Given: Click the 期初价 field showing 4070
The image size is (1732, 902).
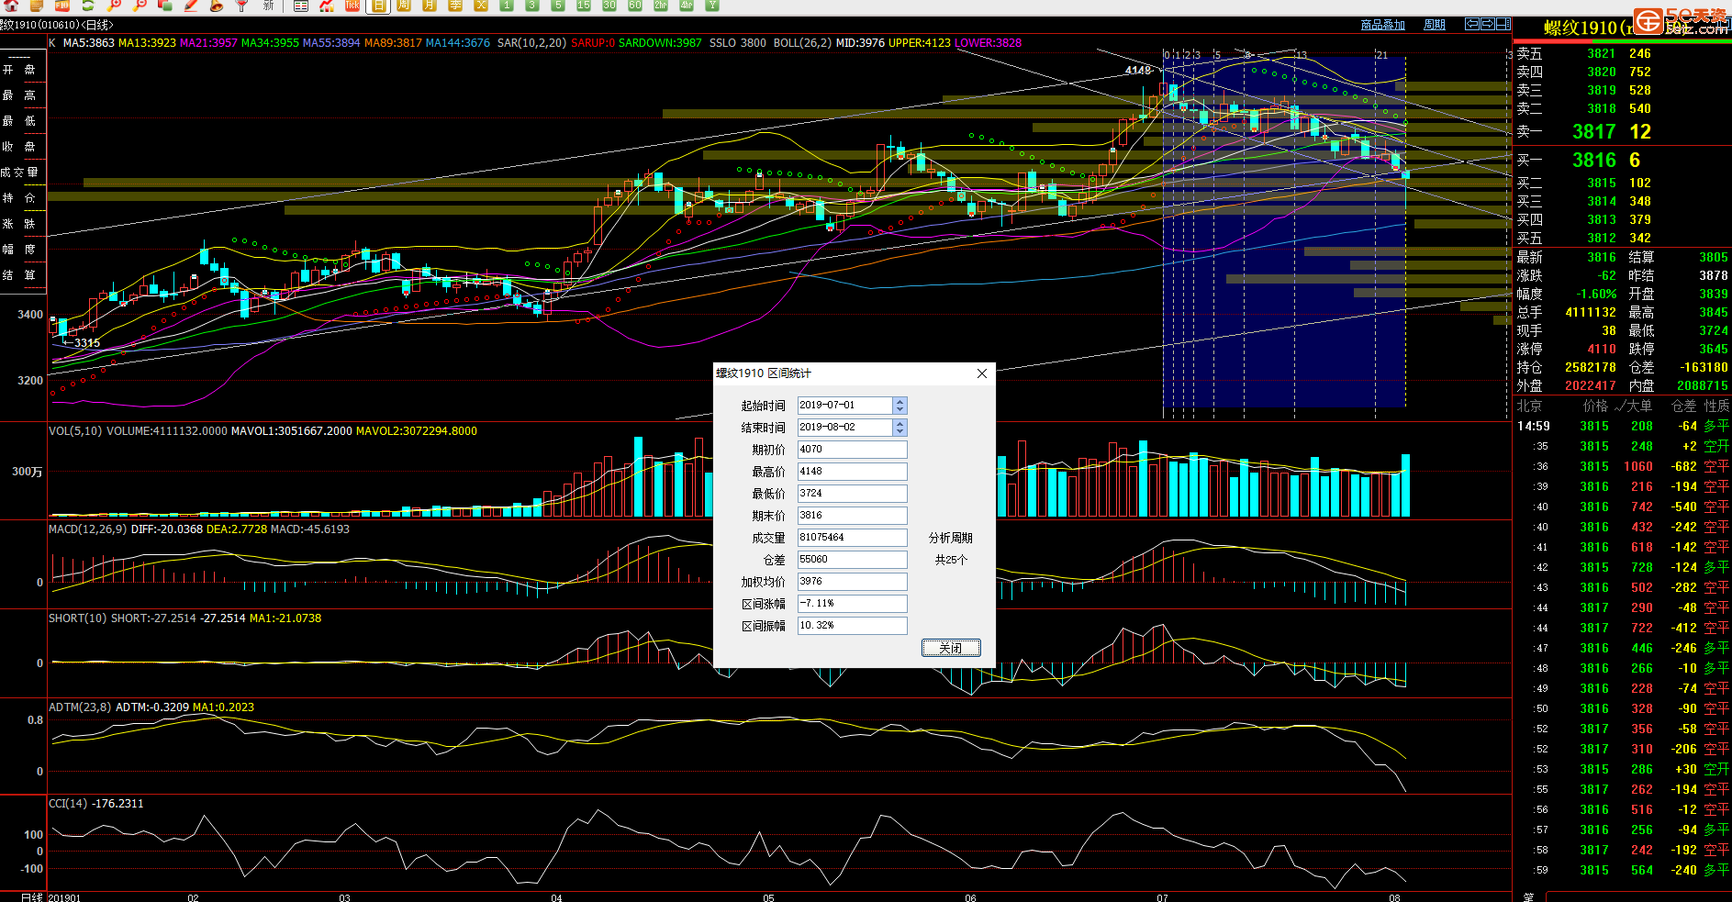Looking at the screenshot, I should [852, 449].
